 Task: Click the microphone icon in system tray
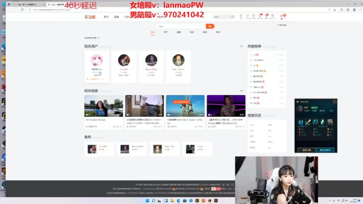334,200
